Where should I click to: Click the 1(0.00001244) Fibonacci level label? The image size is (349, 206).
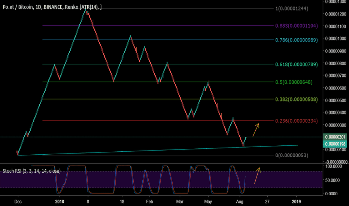coord(292,9)
